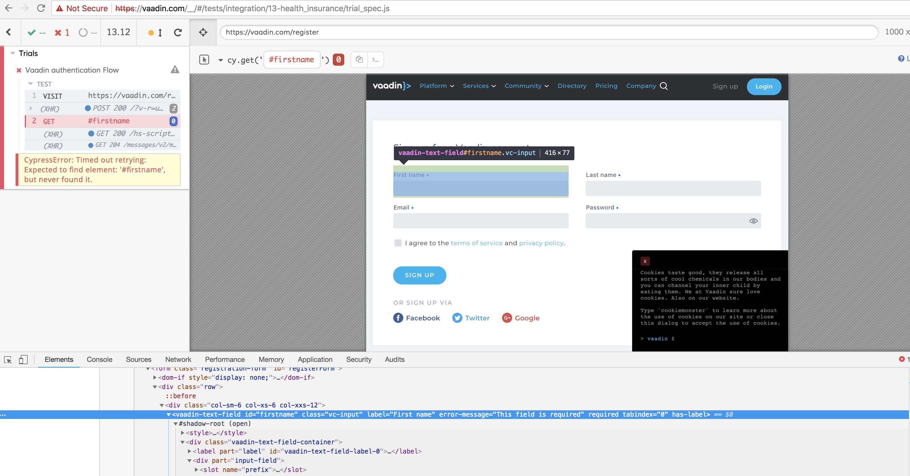This screenshot has height=476, width=910.
Task: Switch to the Network tab
Action: 178,360
